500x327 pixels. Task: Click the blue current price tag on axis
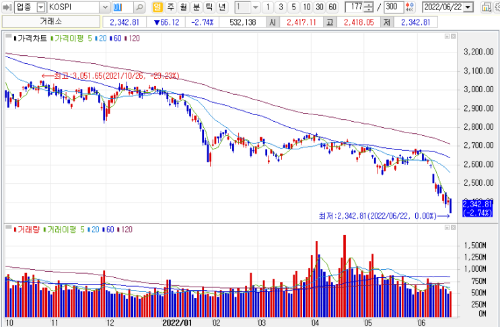click(477, 209)
